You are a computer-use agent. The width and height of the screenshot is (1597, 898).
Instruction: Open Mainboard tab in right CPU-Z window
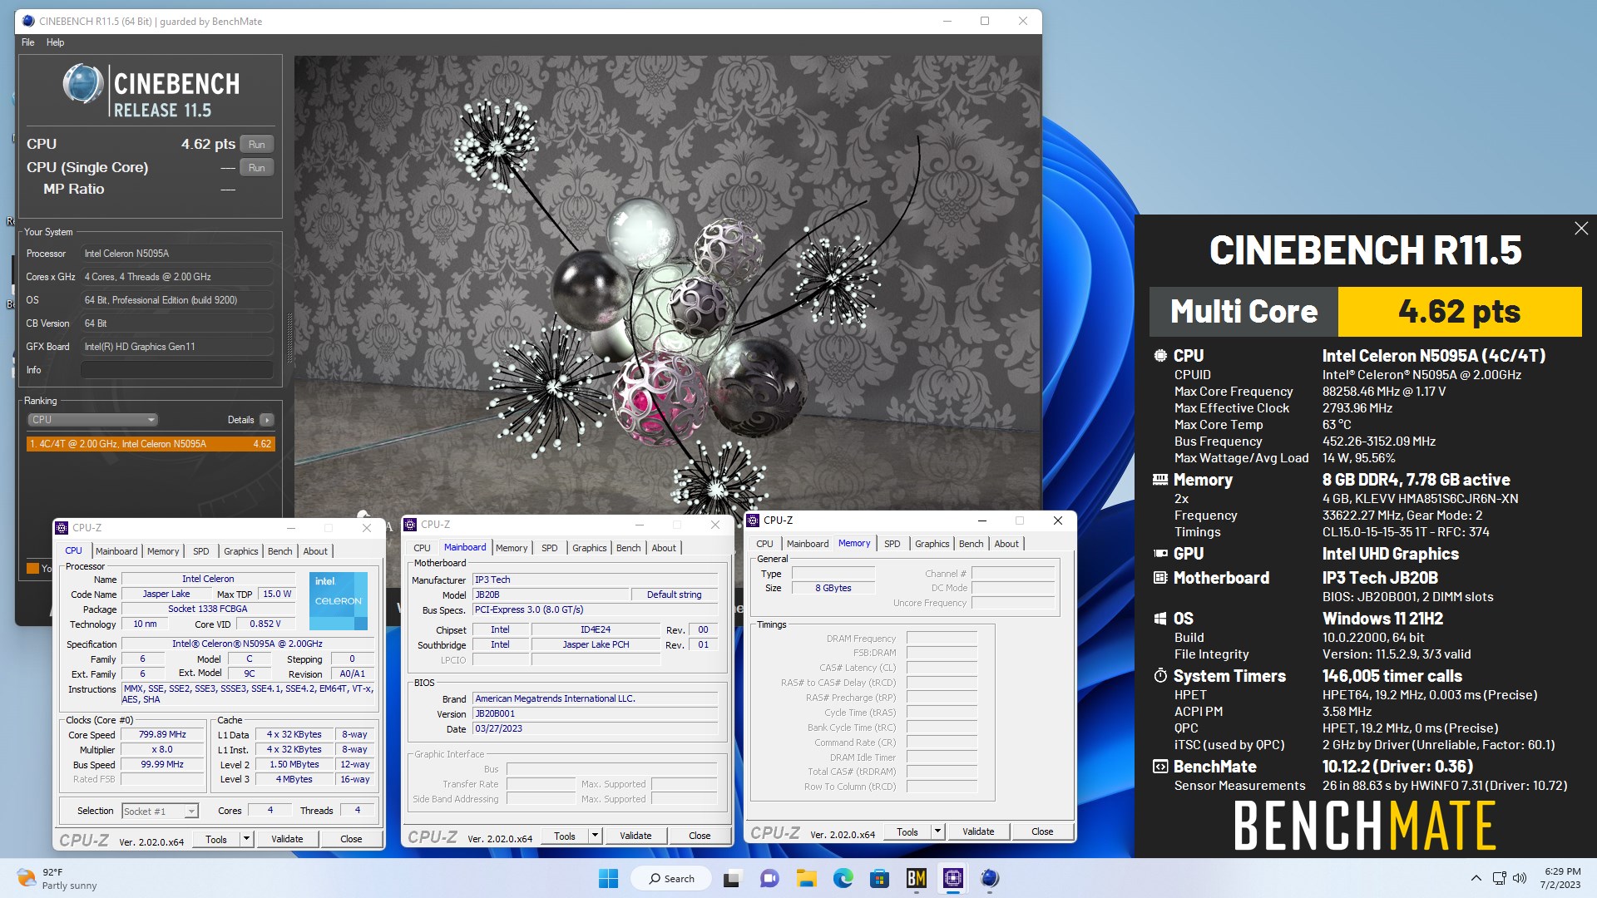click(808, 544)
